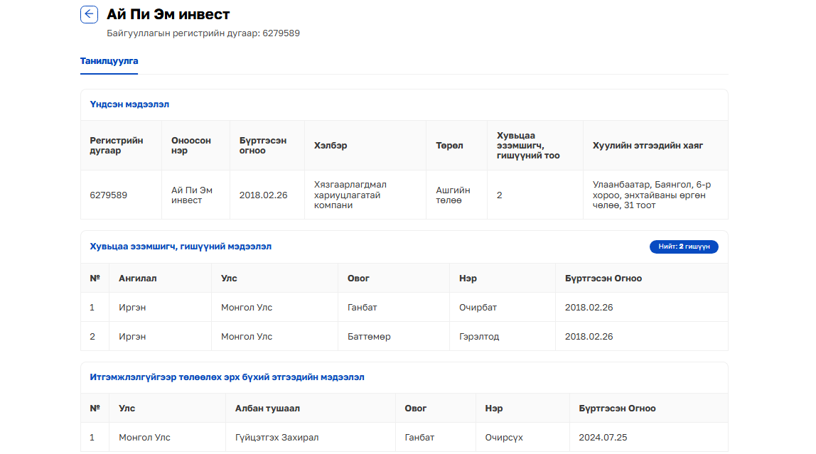Click the Регистрийн дугаар column header
The width and height of the screenshot is (816, 454).
[x=116, y=145]
